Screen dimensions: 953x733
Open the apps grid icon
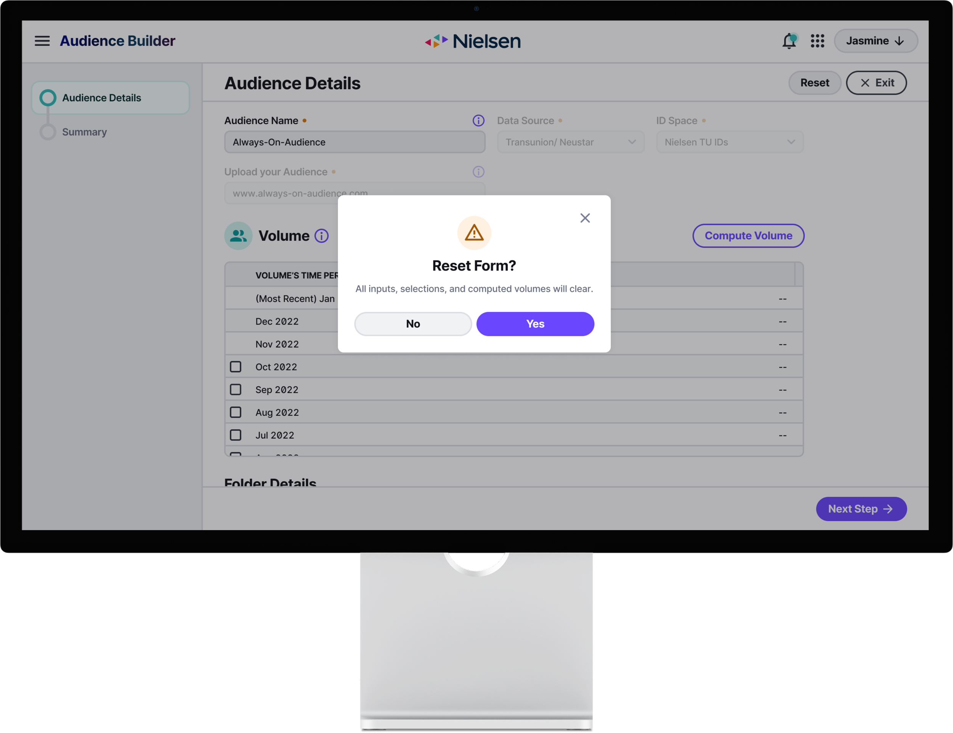[x=817, y=41]
